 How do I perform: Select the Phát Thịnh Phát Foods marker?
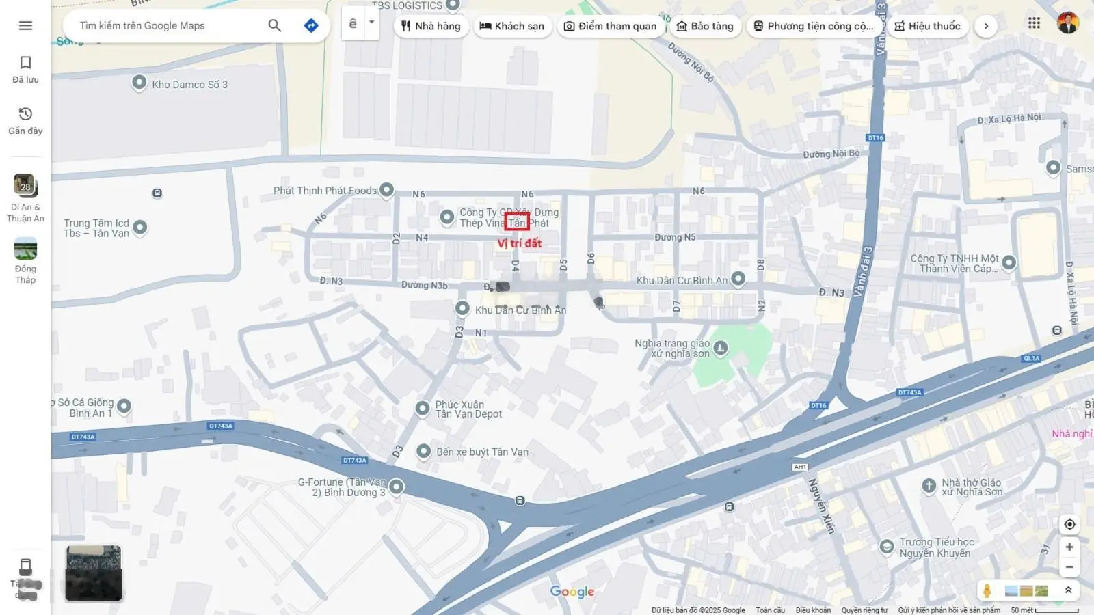[x=386, y=189]
